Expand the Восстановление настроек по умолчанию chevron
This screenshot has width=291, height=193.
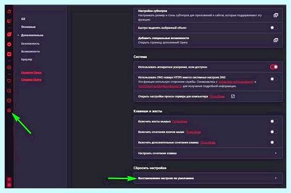tap(276, 178)
